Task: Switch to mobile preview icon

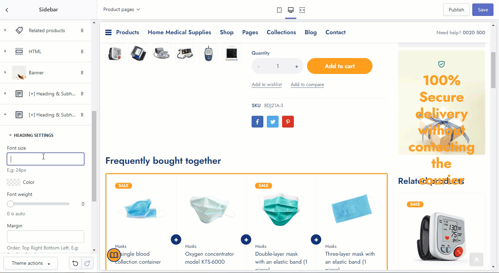Action: tap(279, 10)
